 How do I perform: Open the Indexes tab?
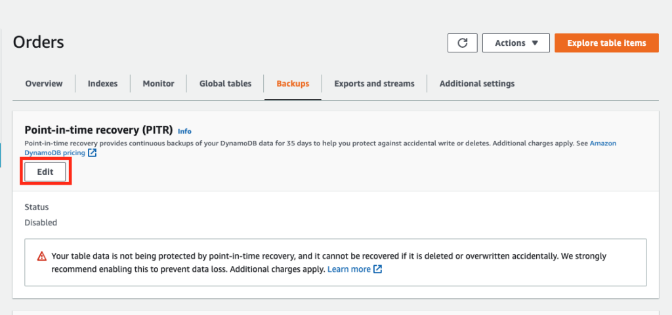[102, 84]
